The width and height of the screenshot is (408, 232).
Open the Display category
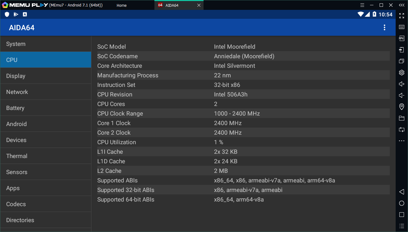click(x=46, y=76)
